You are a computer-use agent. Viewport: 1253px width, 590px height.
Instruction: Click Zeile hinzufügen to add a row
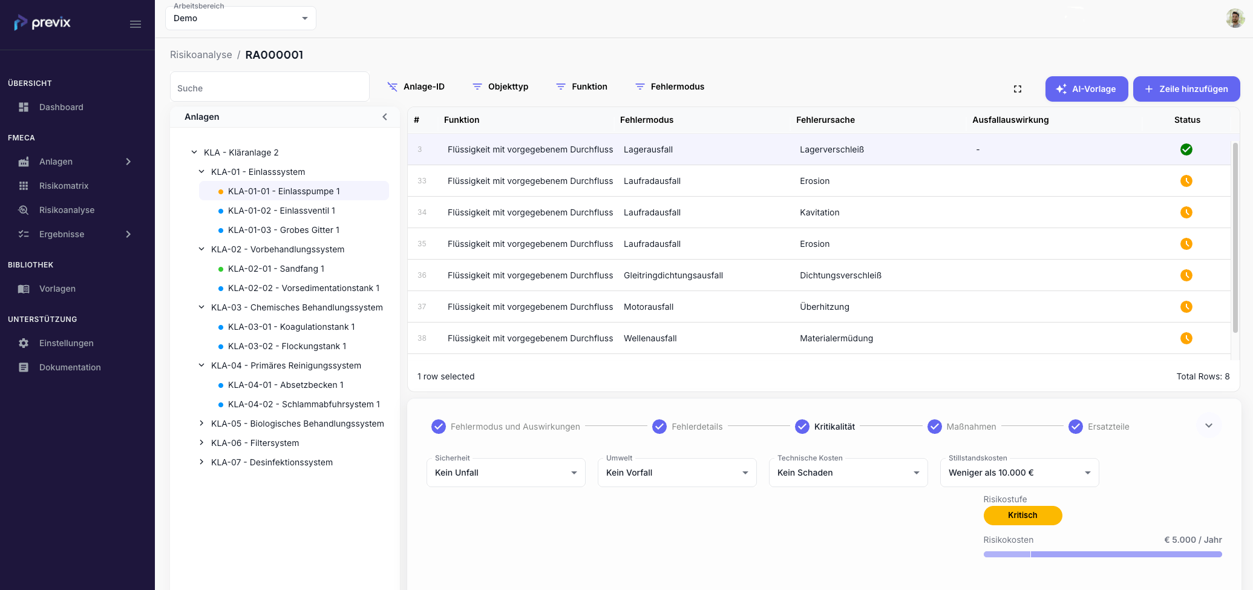tap(1186, 89)
